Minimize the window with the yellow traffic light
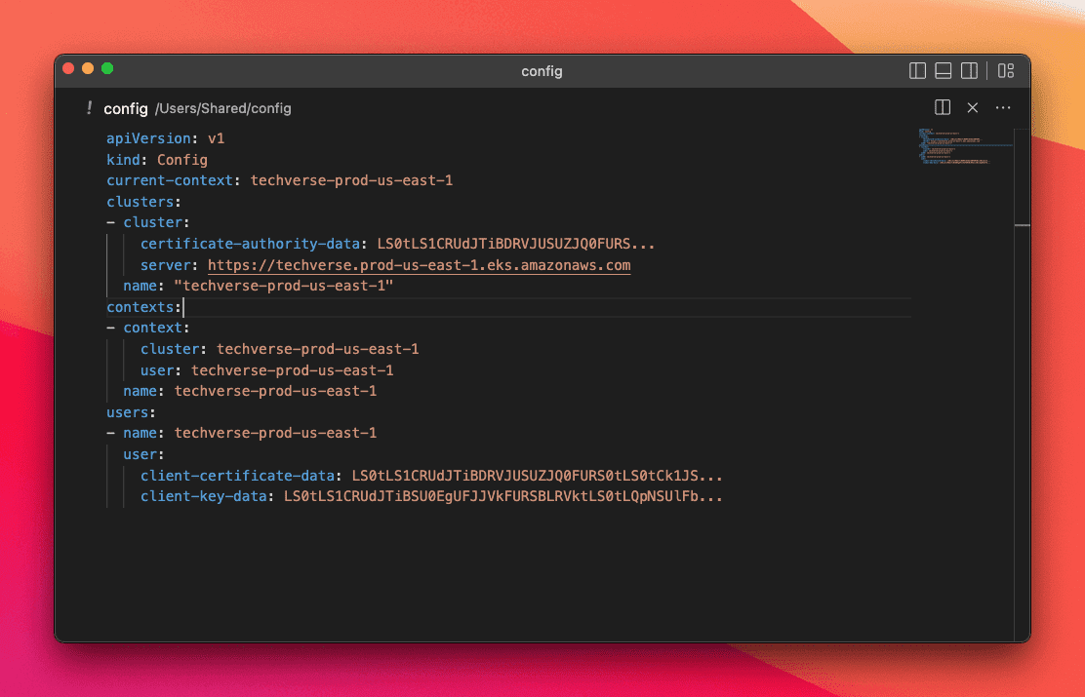Screen dimensions: 1085x697 click(x=87, y=69)
